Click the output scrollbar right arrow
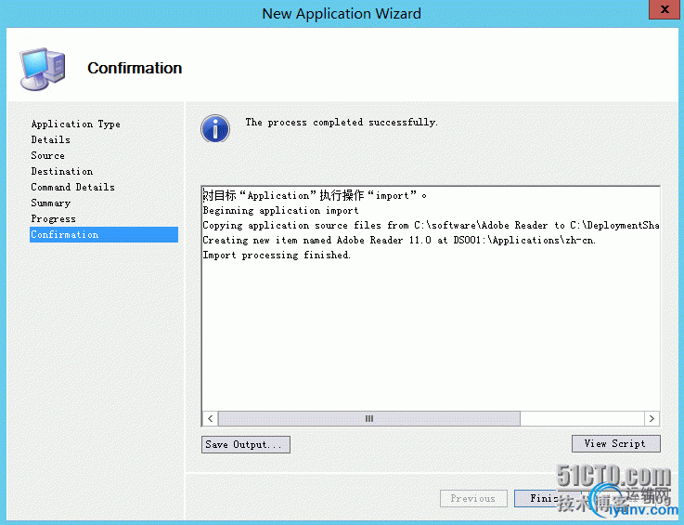 coord(652,418)
